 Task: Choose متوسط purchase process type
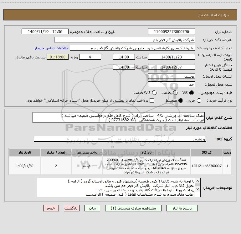coord(181,101)
